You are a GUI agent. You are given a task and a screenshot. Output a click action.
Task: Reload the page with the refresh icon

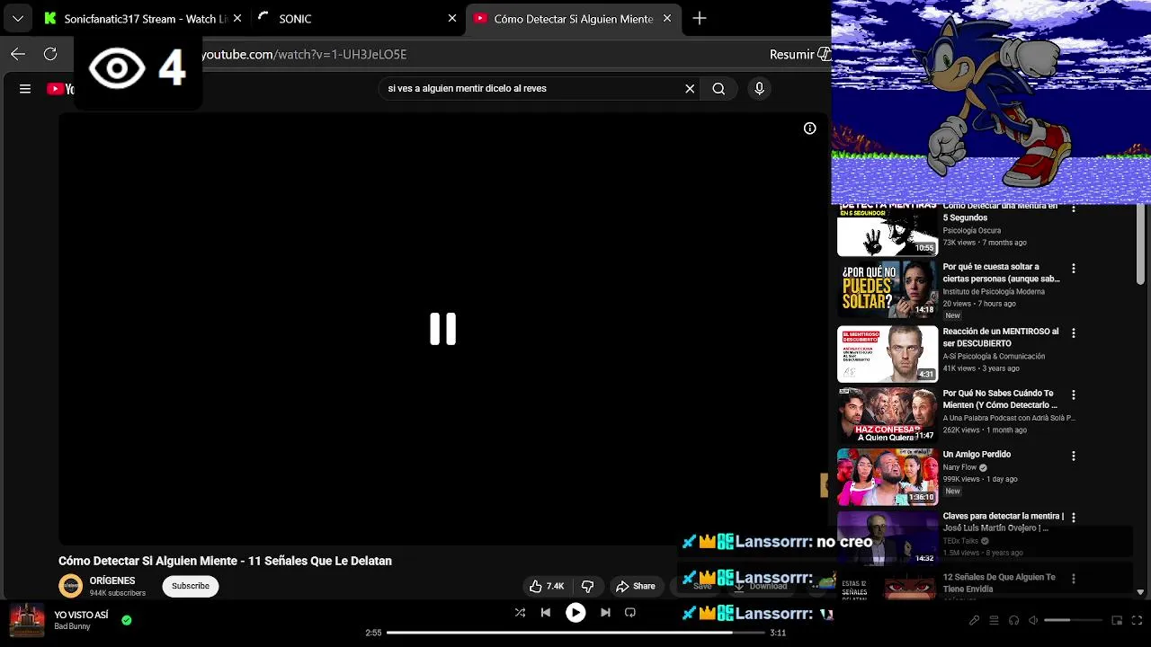[50, 54]
